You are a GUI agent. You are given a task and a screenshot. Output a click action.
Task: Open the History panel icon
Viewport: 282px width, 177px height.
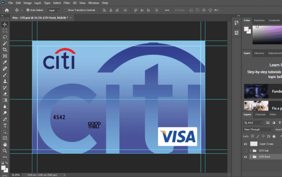pos(236,23)
